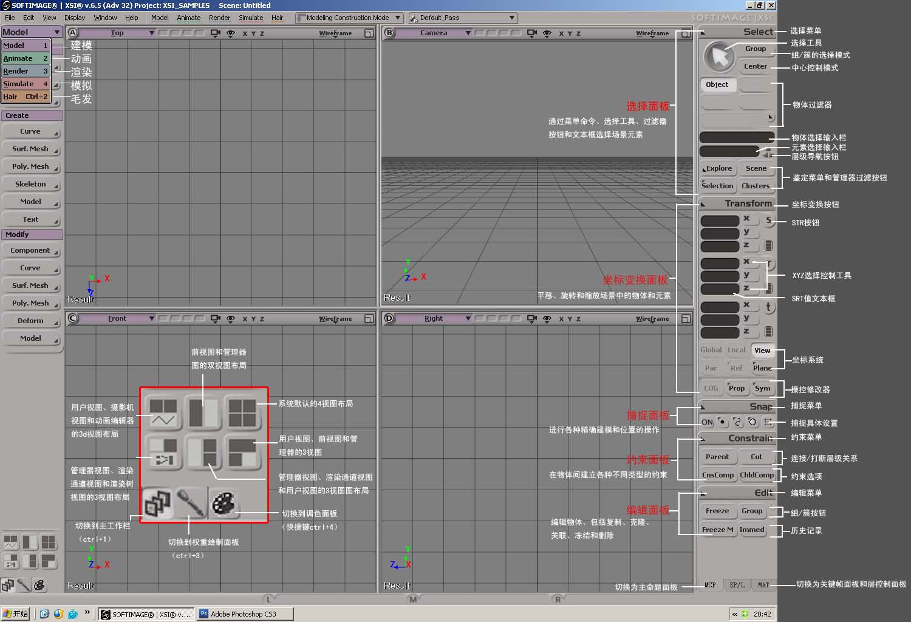911x622 pixels.
Task: Expand the Right viewport view-name dropdown
Action: click(x=468, y=318)
